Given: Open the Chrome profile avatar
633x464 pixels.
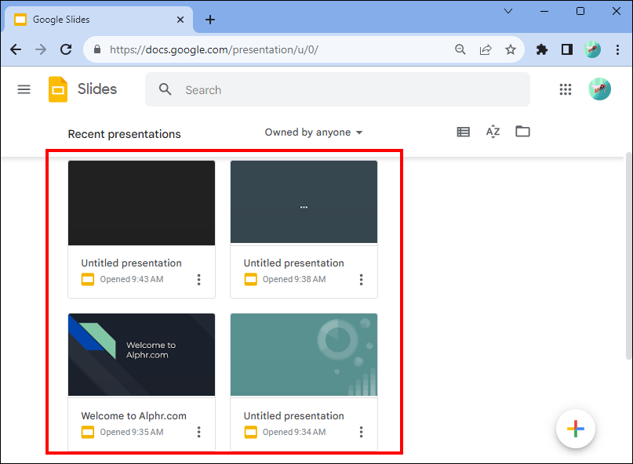Looking at the screenshot, I should tap(592, 49).
